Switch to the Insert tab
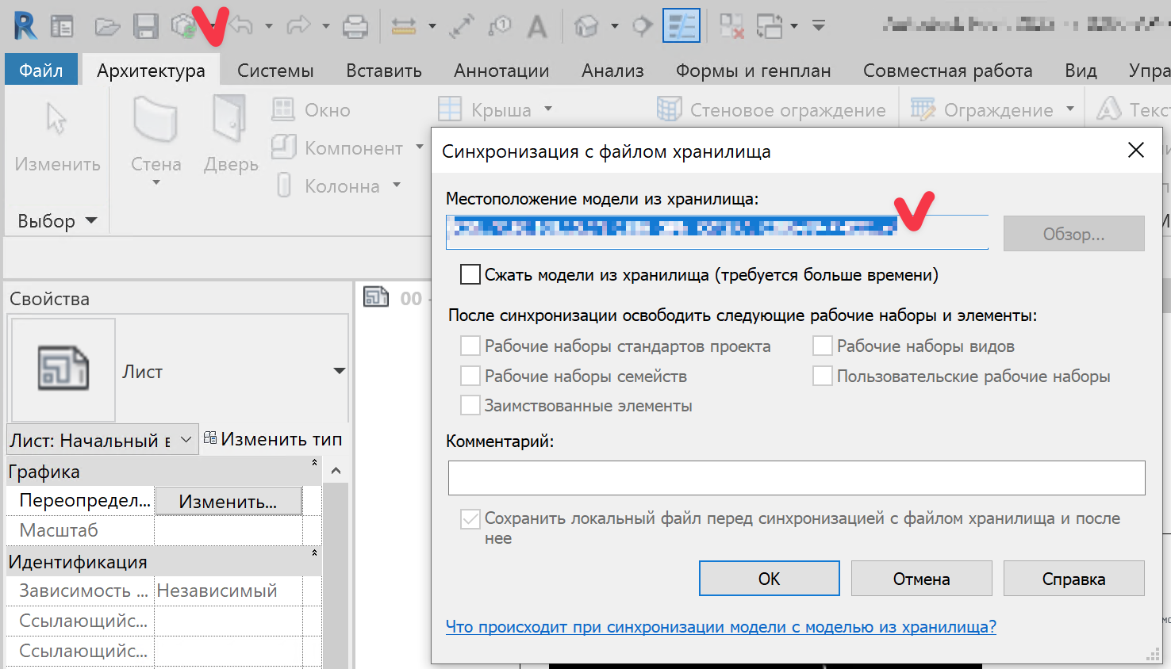The height and width of the screenshot is (669, 1171). 384,71
